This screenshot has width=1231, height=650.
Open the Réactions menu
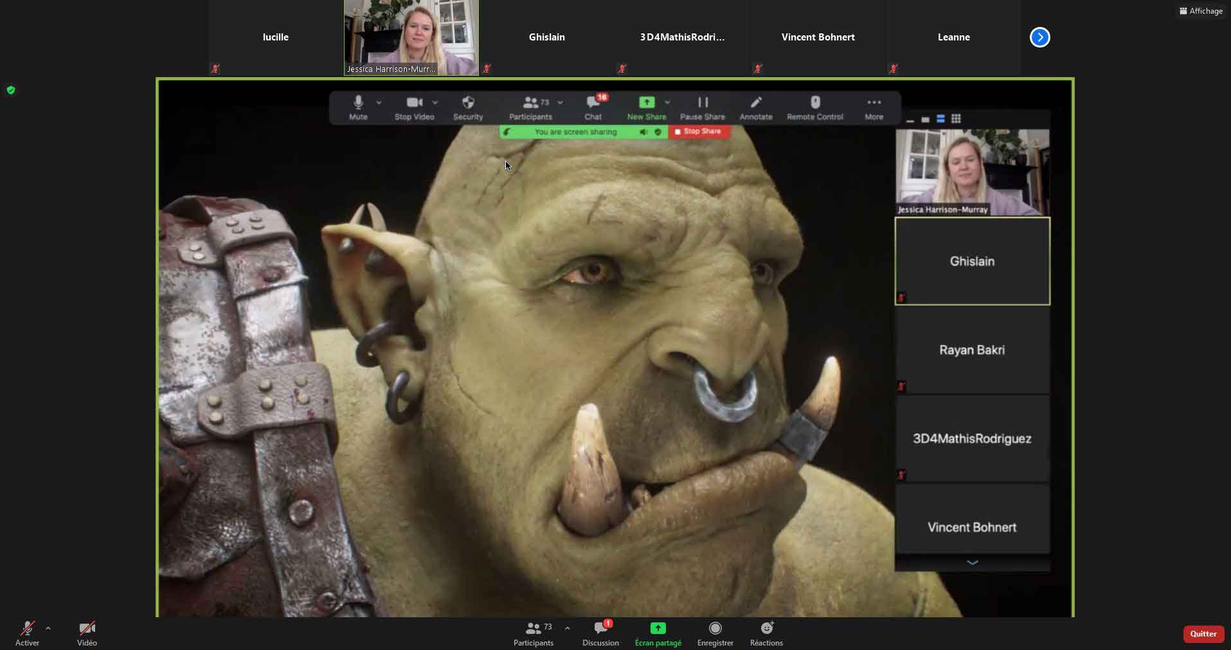[766, 633]
